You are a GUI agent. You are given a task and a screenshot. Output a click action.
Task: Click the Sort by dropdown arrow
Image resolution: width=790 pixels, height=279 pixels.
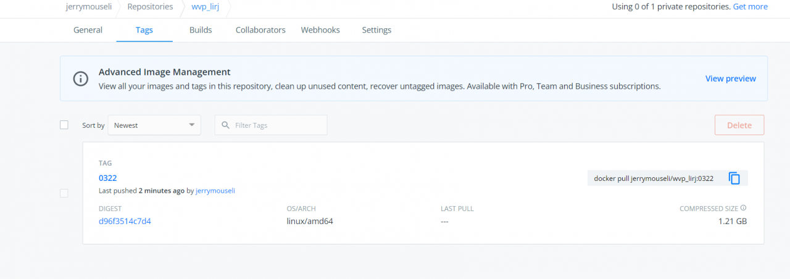coord(191,125)
